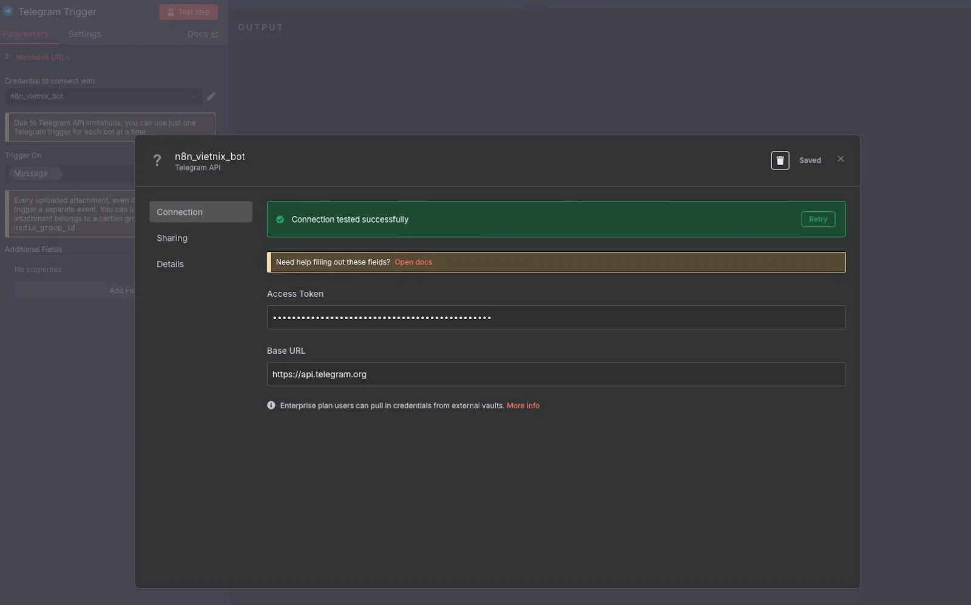Click the question mark credential icon
Image resolution: width=971 pixels, height=605 pixels.
tap(157, 160)
